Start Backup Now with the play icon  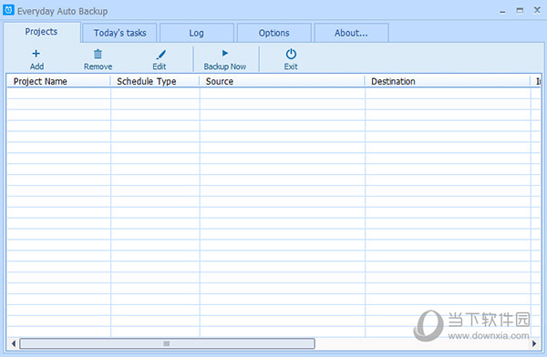(225, 53)
